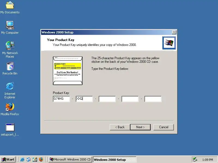Click Next to continue setup
The image size is (218, 163).
[140, 127]
